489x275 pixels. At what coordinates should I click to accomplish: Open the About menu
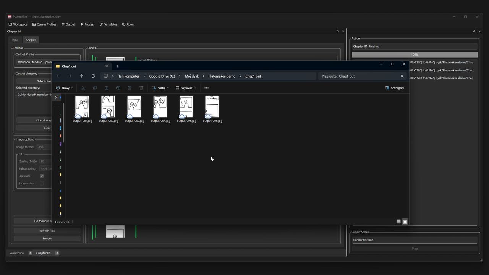(128, 24)
